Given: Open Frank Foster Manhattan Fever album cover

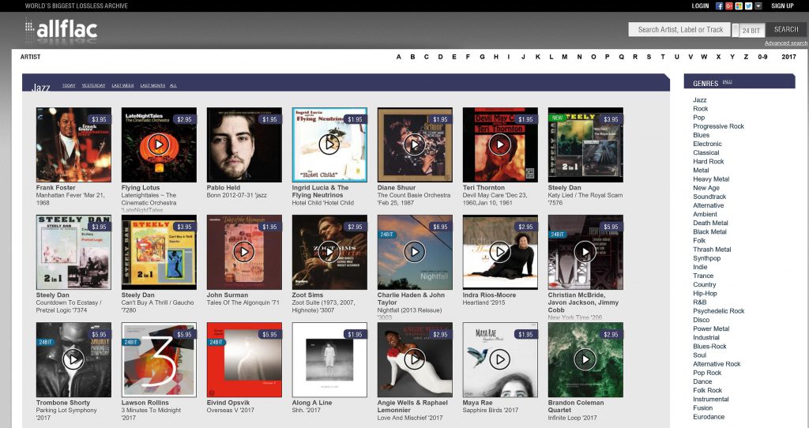Looking at the screenshot, I should point(73,145).
